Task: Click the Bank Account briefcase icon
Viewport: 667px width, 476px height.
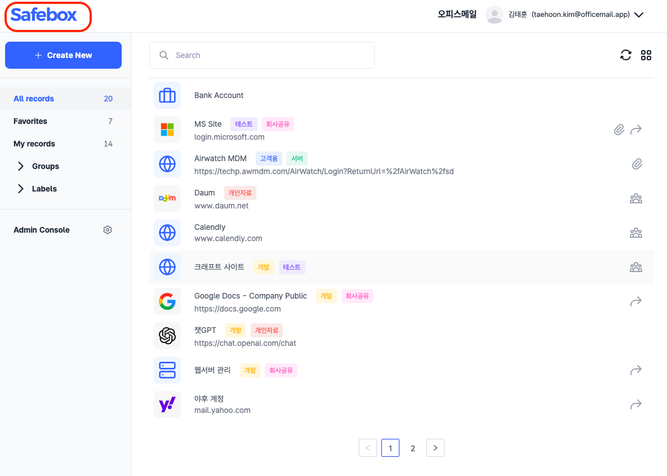Action: (x=167, y=96)
